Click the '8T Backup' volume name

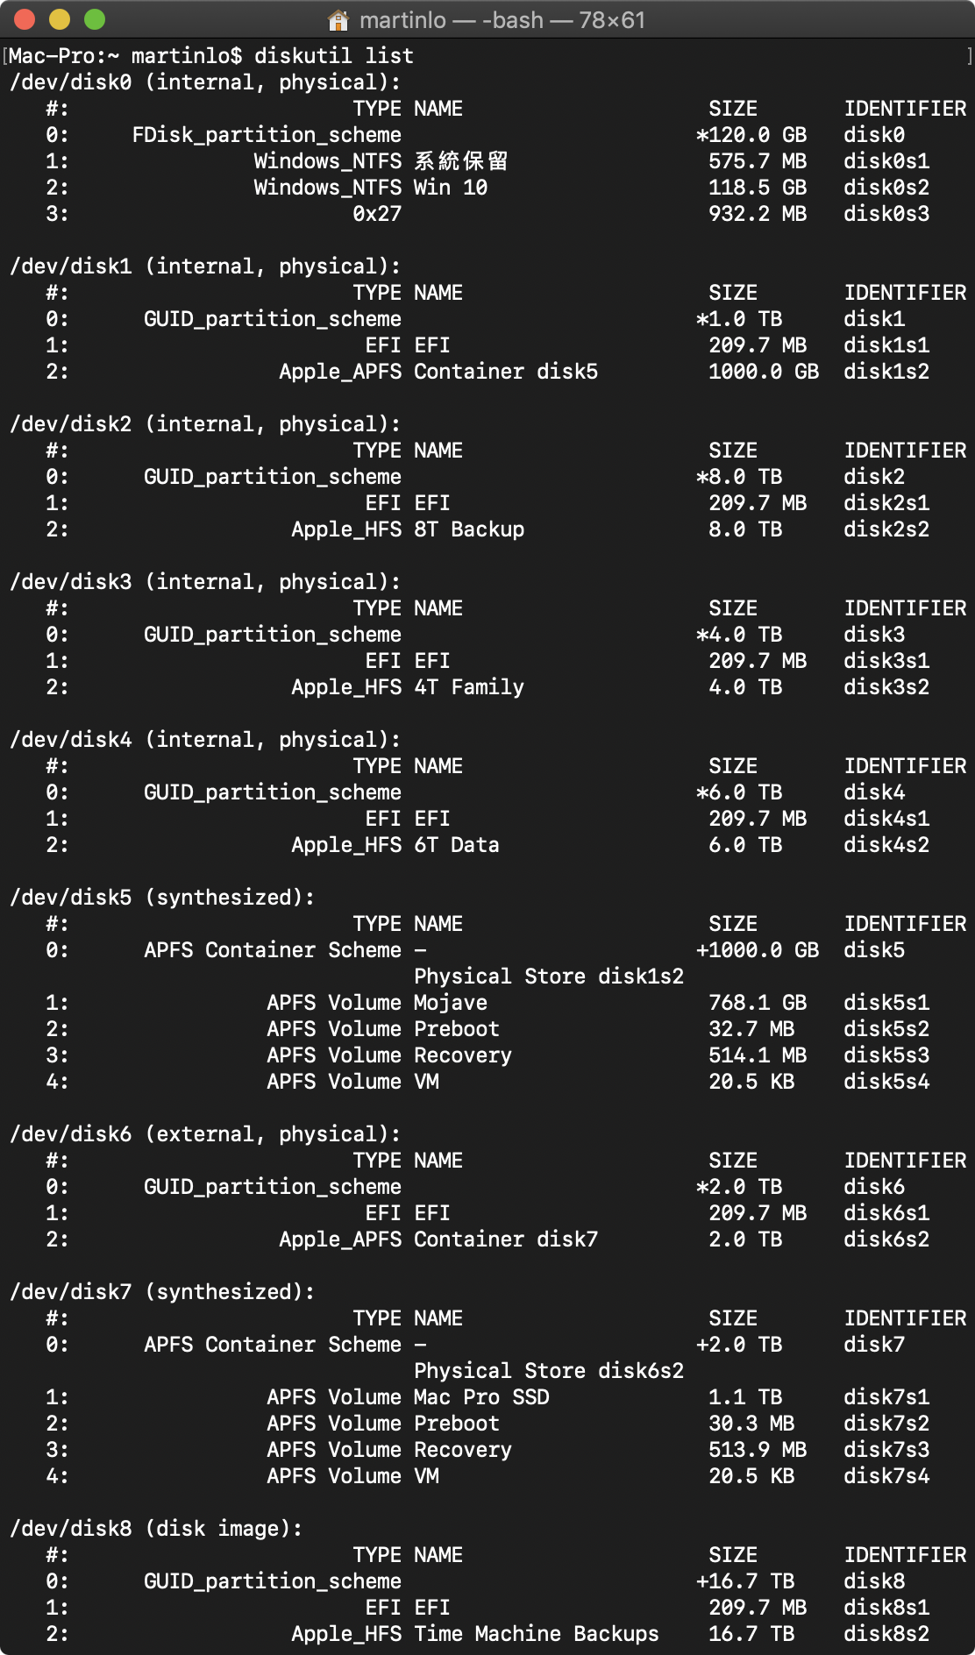[x=469, y=529]
